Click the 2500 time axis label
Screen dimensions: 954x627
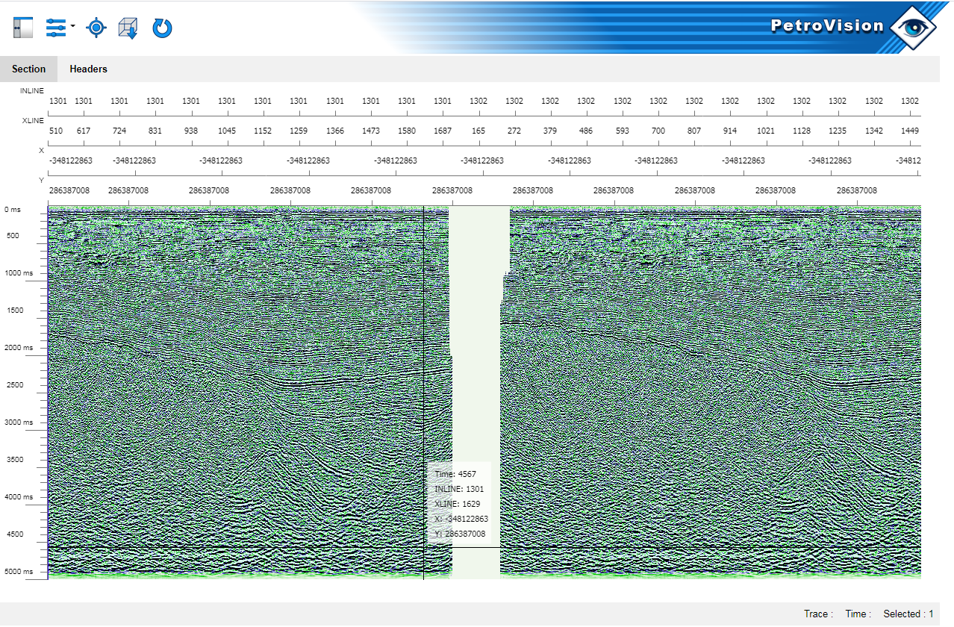16,385
